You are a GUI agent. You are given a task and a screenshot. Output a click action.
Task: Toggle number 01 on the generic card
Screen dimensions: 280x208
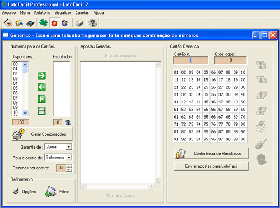[176, 72]
